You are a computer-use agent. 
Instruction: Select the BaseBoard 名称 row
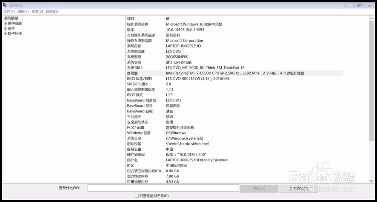tap(234, 111)
